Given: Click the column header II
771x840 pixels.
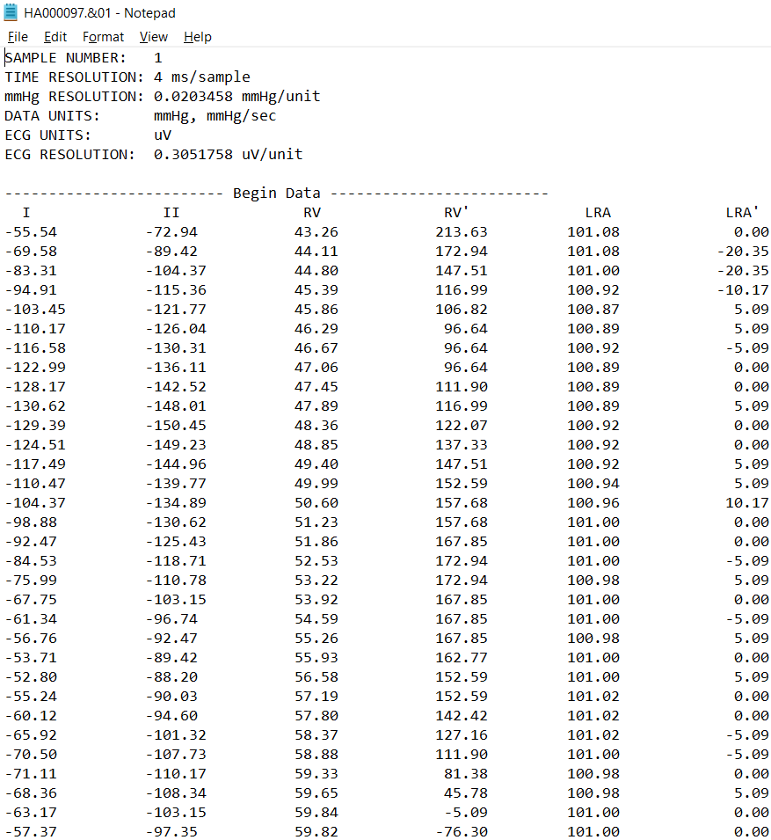Looking at the screenshot, I should [x=171, y=212].
